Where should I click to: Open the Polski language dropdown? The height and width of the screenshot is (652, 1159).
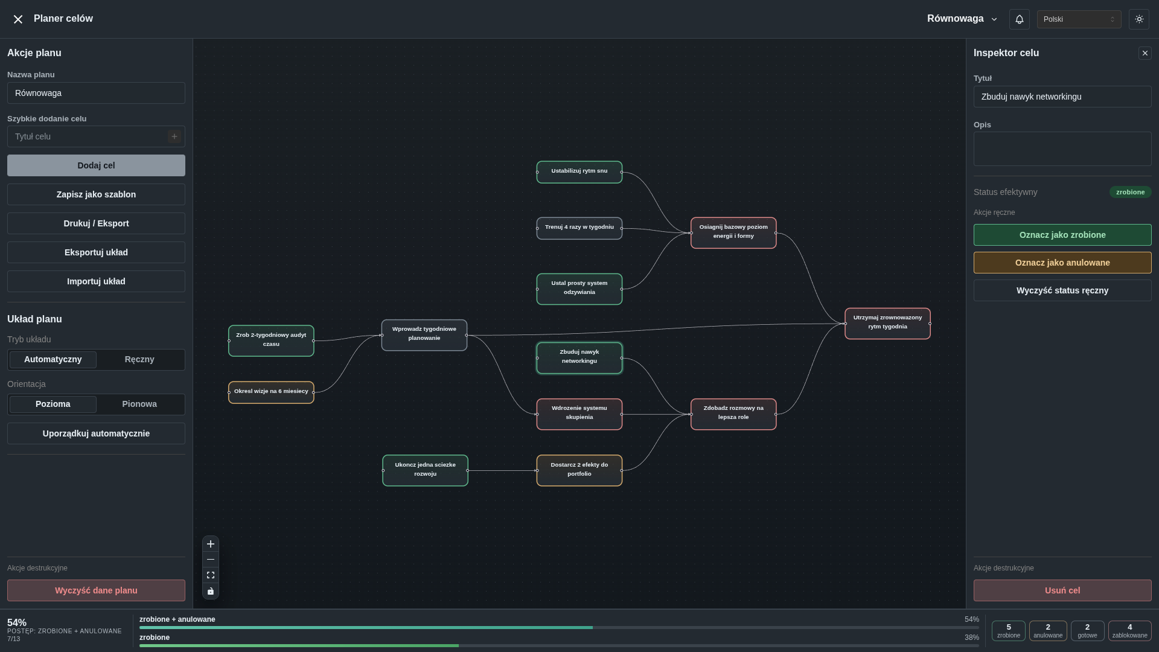1078,19
